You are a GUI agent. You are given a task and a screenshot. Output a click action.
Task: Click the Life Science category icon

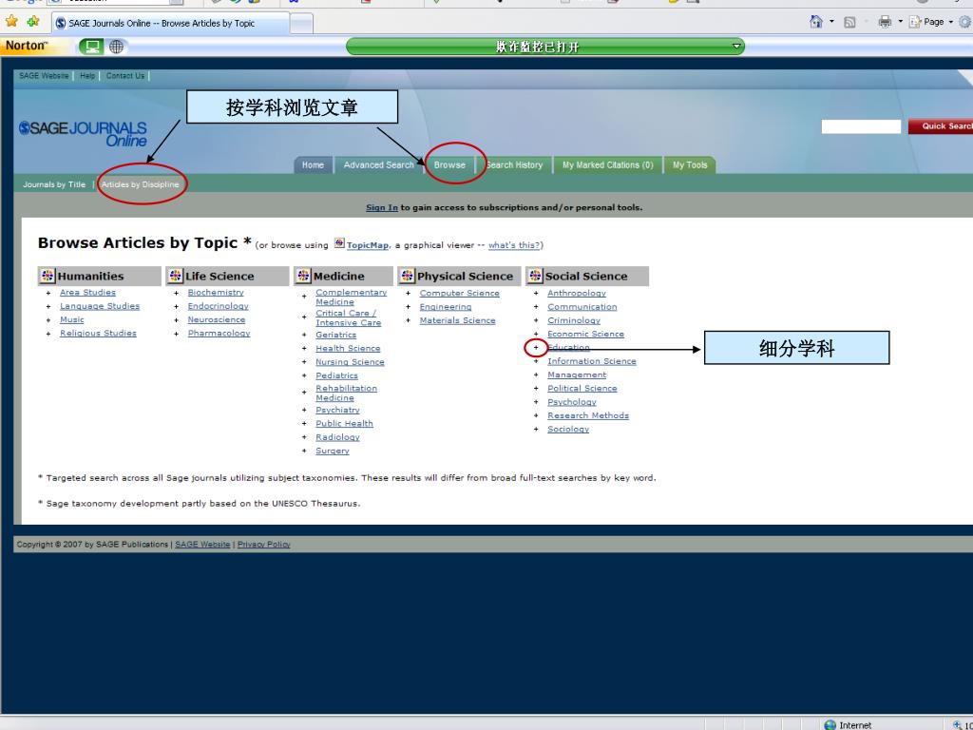176,276
